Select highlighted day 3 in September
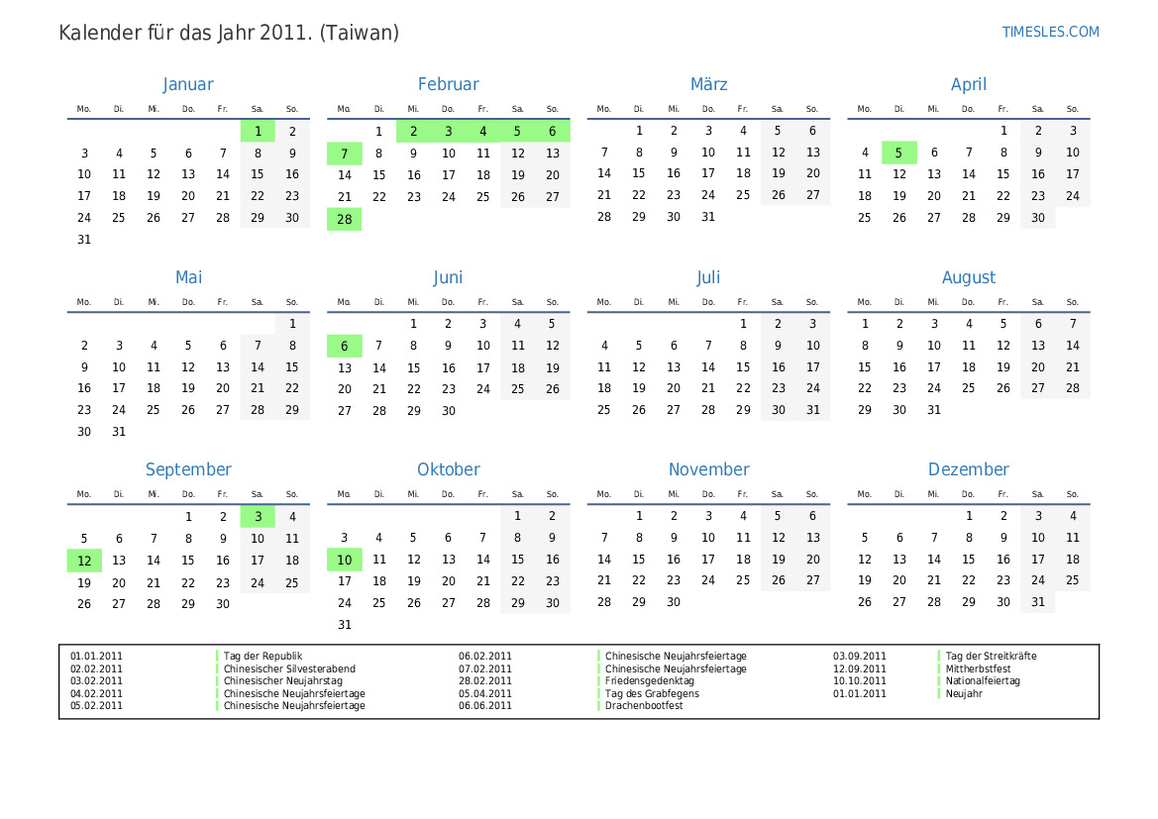1158x819 pixels. click(258, 517)
